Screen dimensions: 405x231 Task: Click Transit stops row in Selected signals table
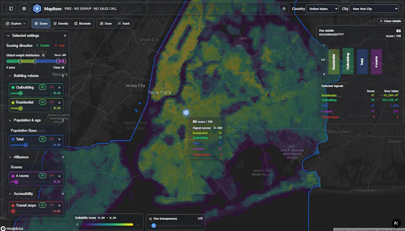point(360,117)
